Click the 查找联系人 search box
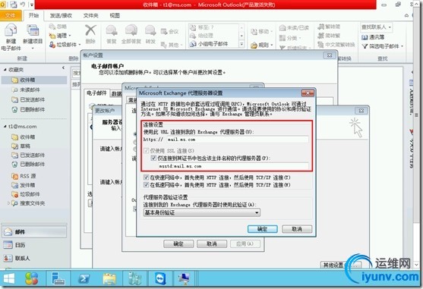The height and width of the screenshot is (289, 423). [x=376, y=27]
